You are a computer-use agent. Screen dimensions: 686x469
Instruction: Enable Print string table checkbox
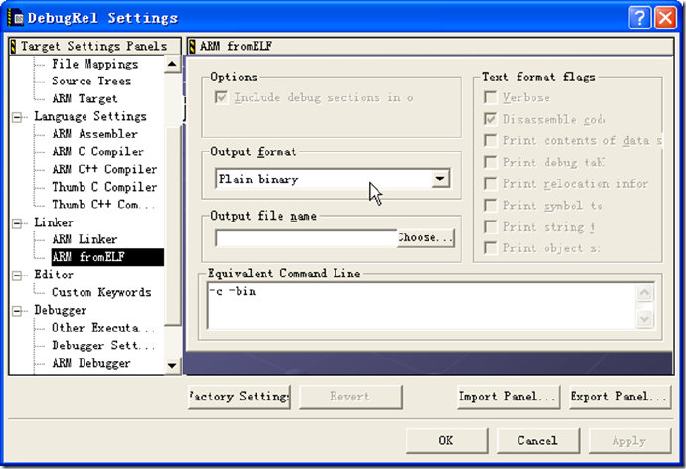click(x=491, y=227)
